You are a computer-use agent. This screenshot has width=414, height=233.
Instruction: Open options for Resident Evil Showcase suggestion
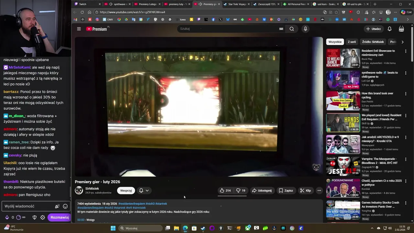(x=406, y=51)
